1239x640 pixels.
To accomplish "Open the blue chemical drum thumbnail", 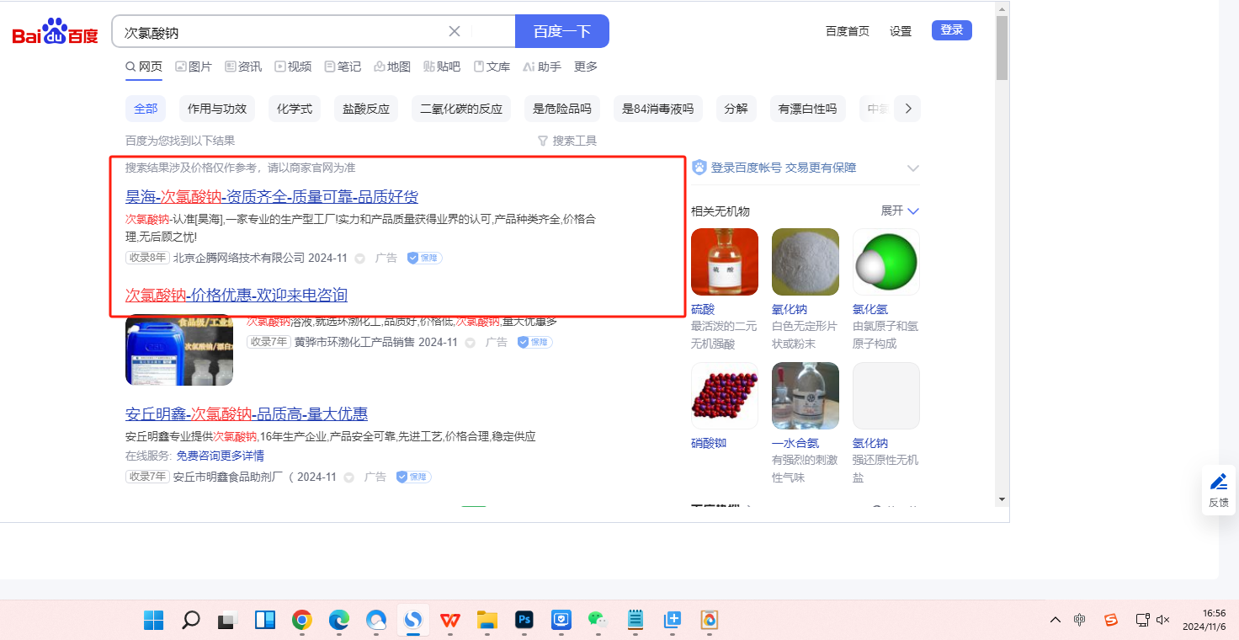I will [179, 349].
